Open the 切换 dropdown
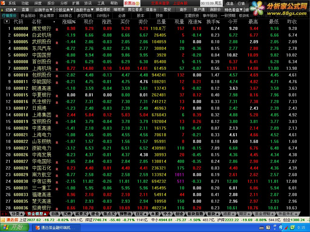 [11, 10]
